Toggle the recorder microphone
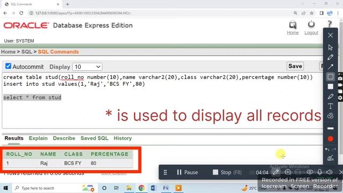The width and height of the screenshot is (343, 193). 319,172
